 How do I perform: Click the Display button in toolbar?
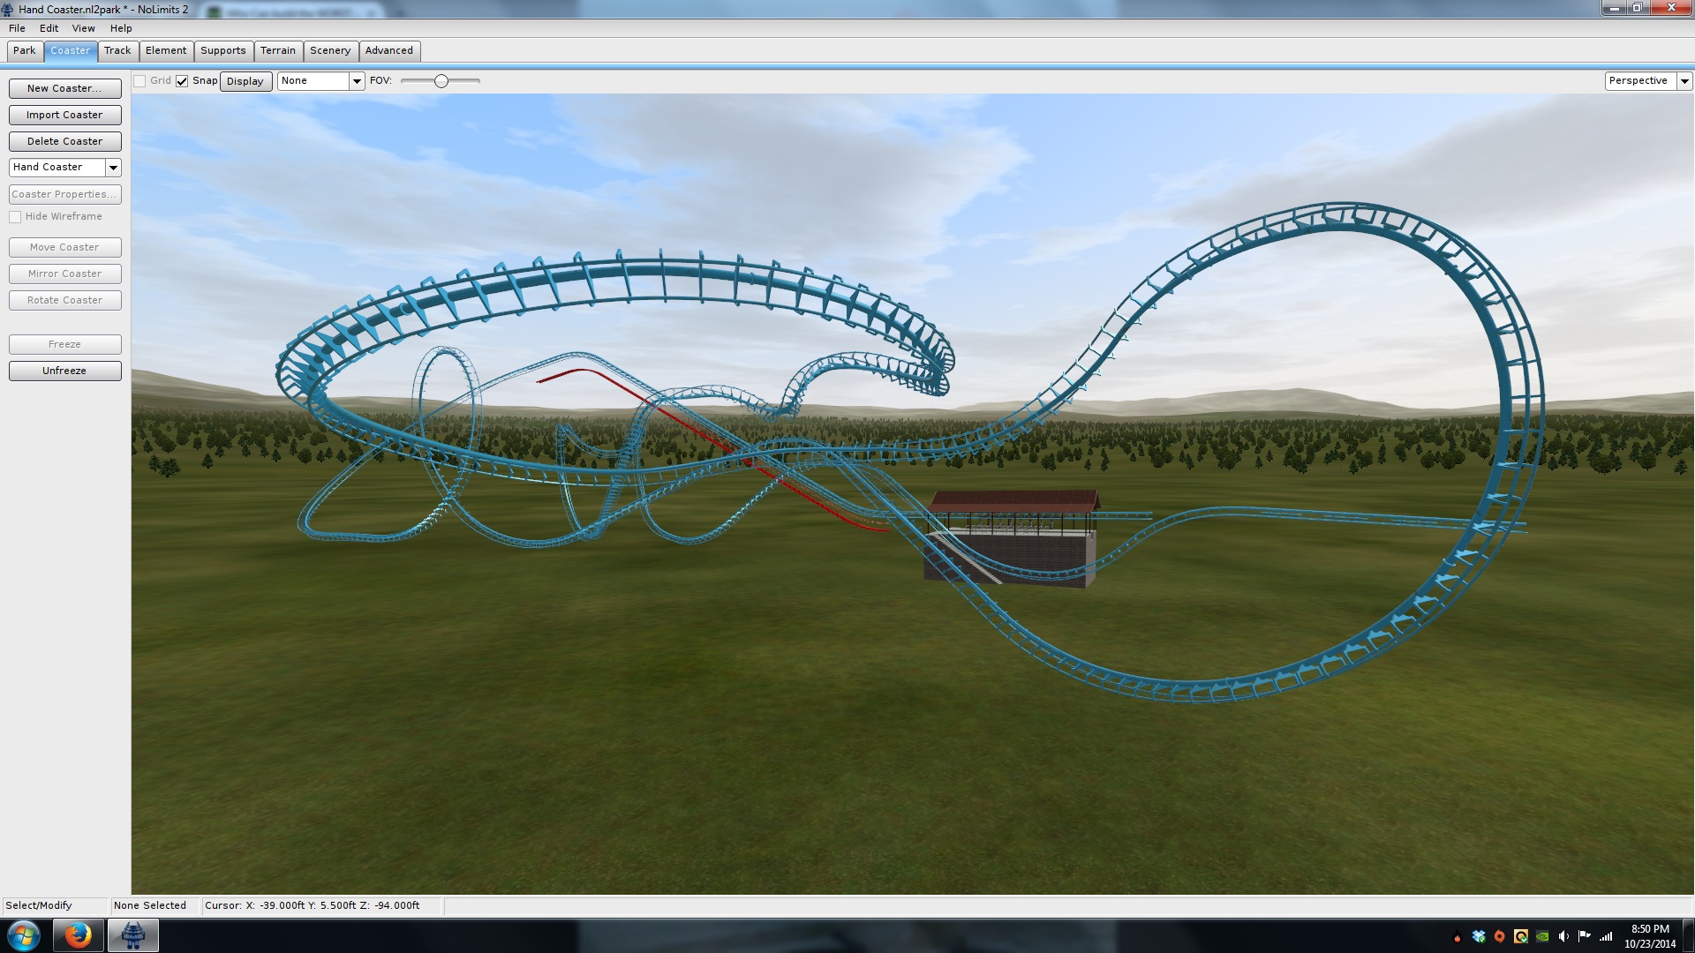245,81
